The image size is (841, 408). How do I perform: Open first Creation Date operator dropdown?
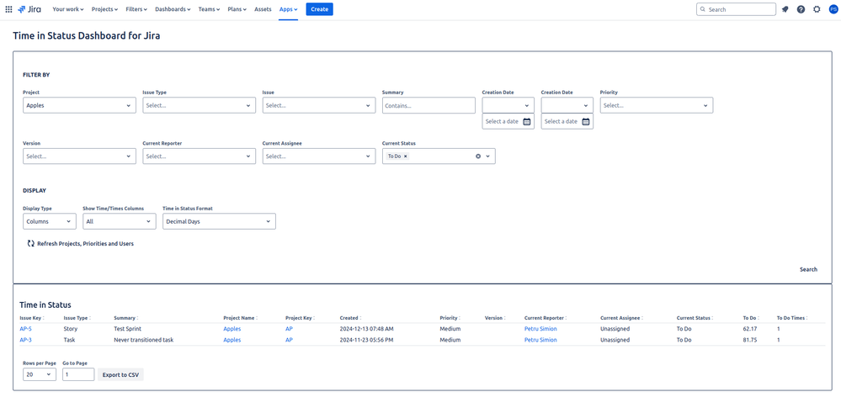(508, 106)
